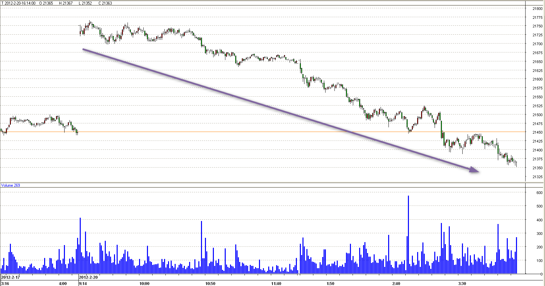Click the 600 volume axis label
This screenshot has width=545, height=286.
coord(539,193)
